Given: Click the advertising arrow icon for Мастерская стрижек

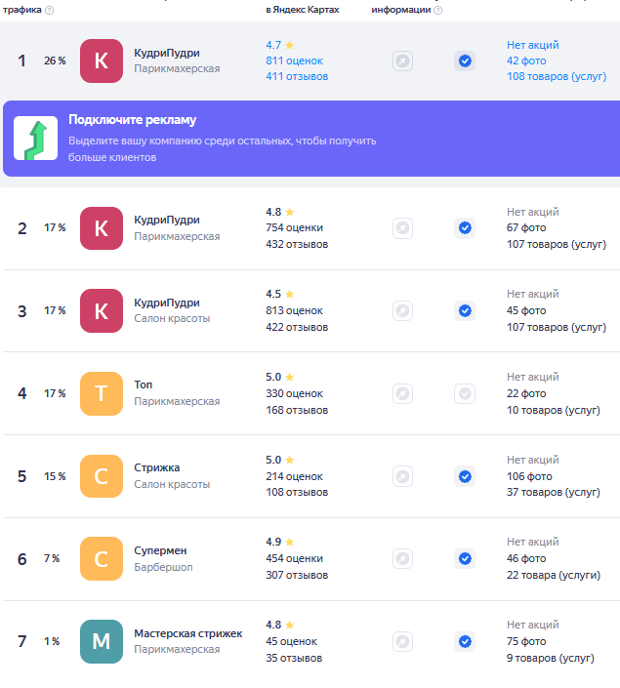Looking at the screenshot, I should click(x=402, y=642).
